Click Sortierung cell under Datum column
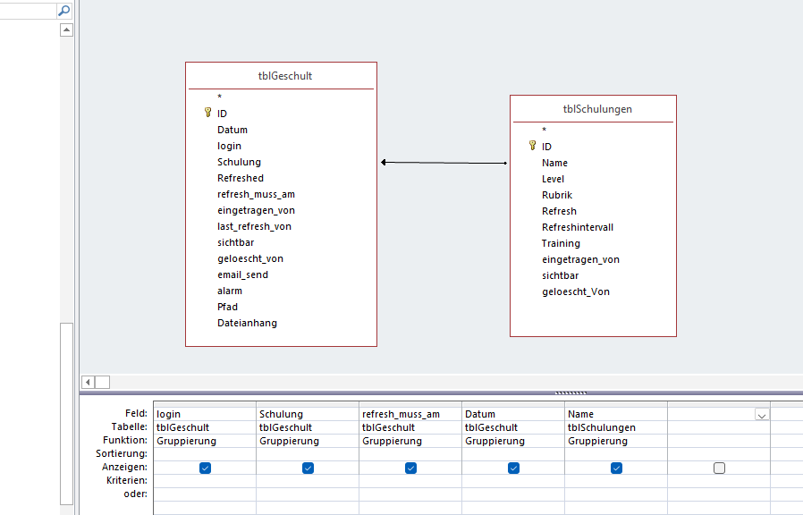 [513, 454]
